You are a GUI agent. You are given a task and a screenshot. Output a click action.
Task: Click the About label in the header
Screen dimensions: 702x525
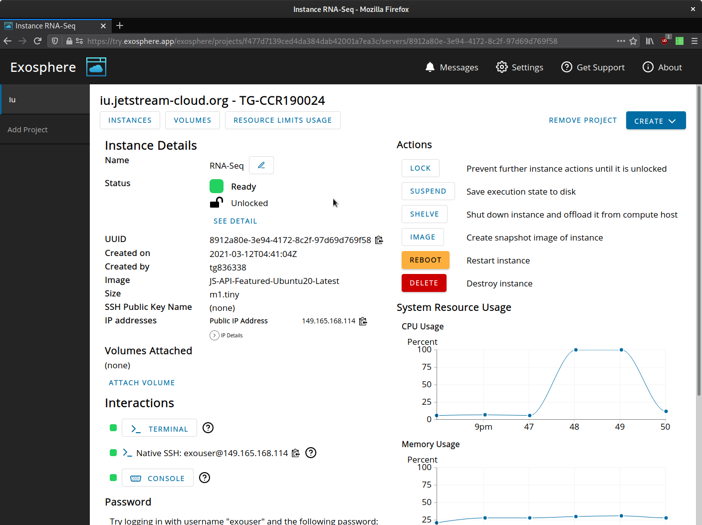point(670,67)
